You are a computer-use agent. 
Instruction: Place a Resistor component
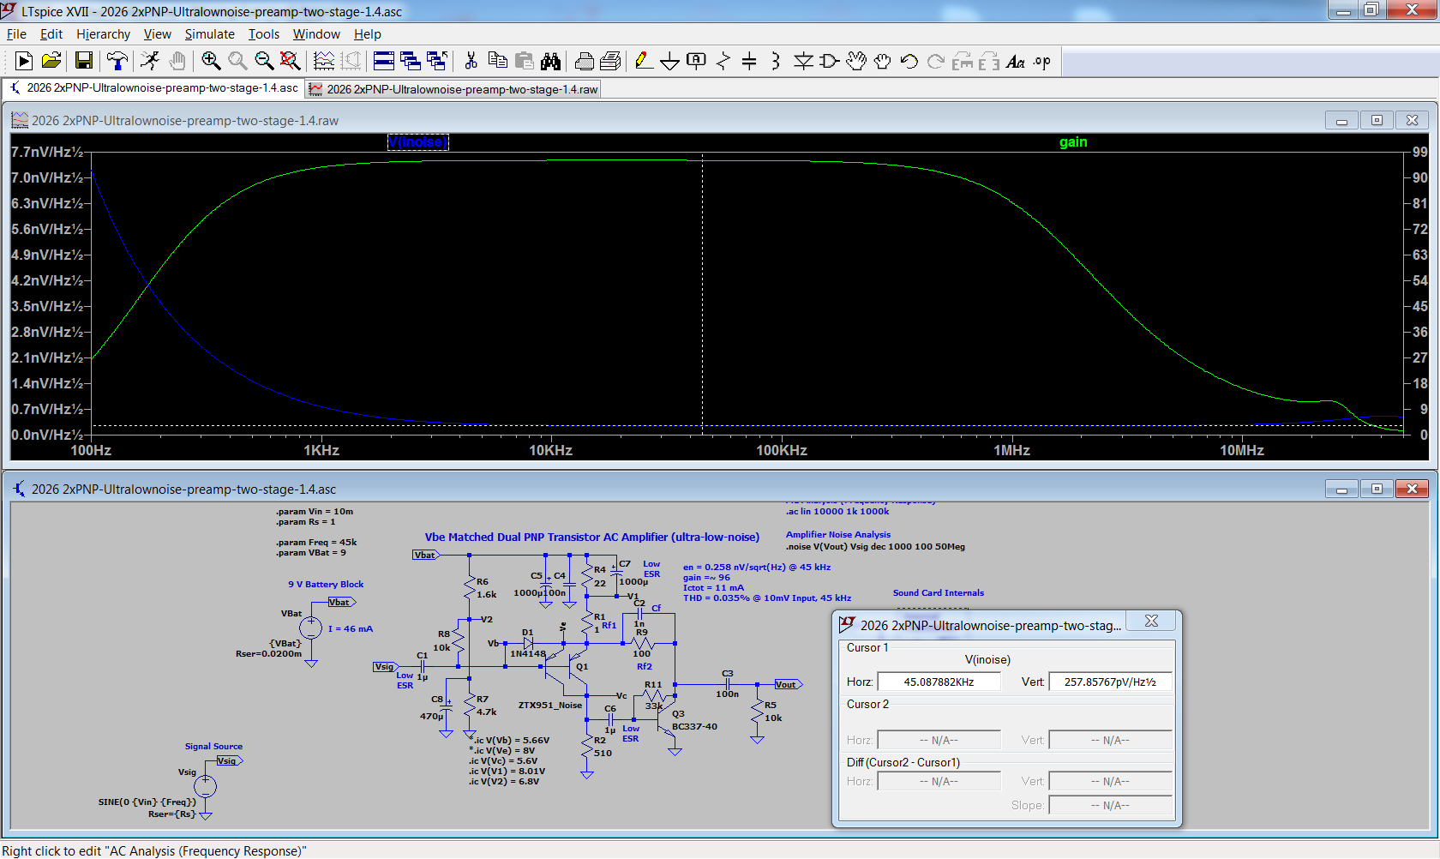click(x=723, y=61)
